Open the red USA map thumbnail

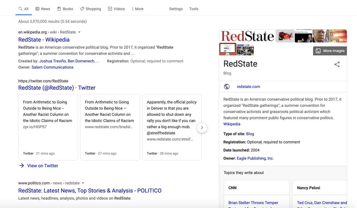285,36
